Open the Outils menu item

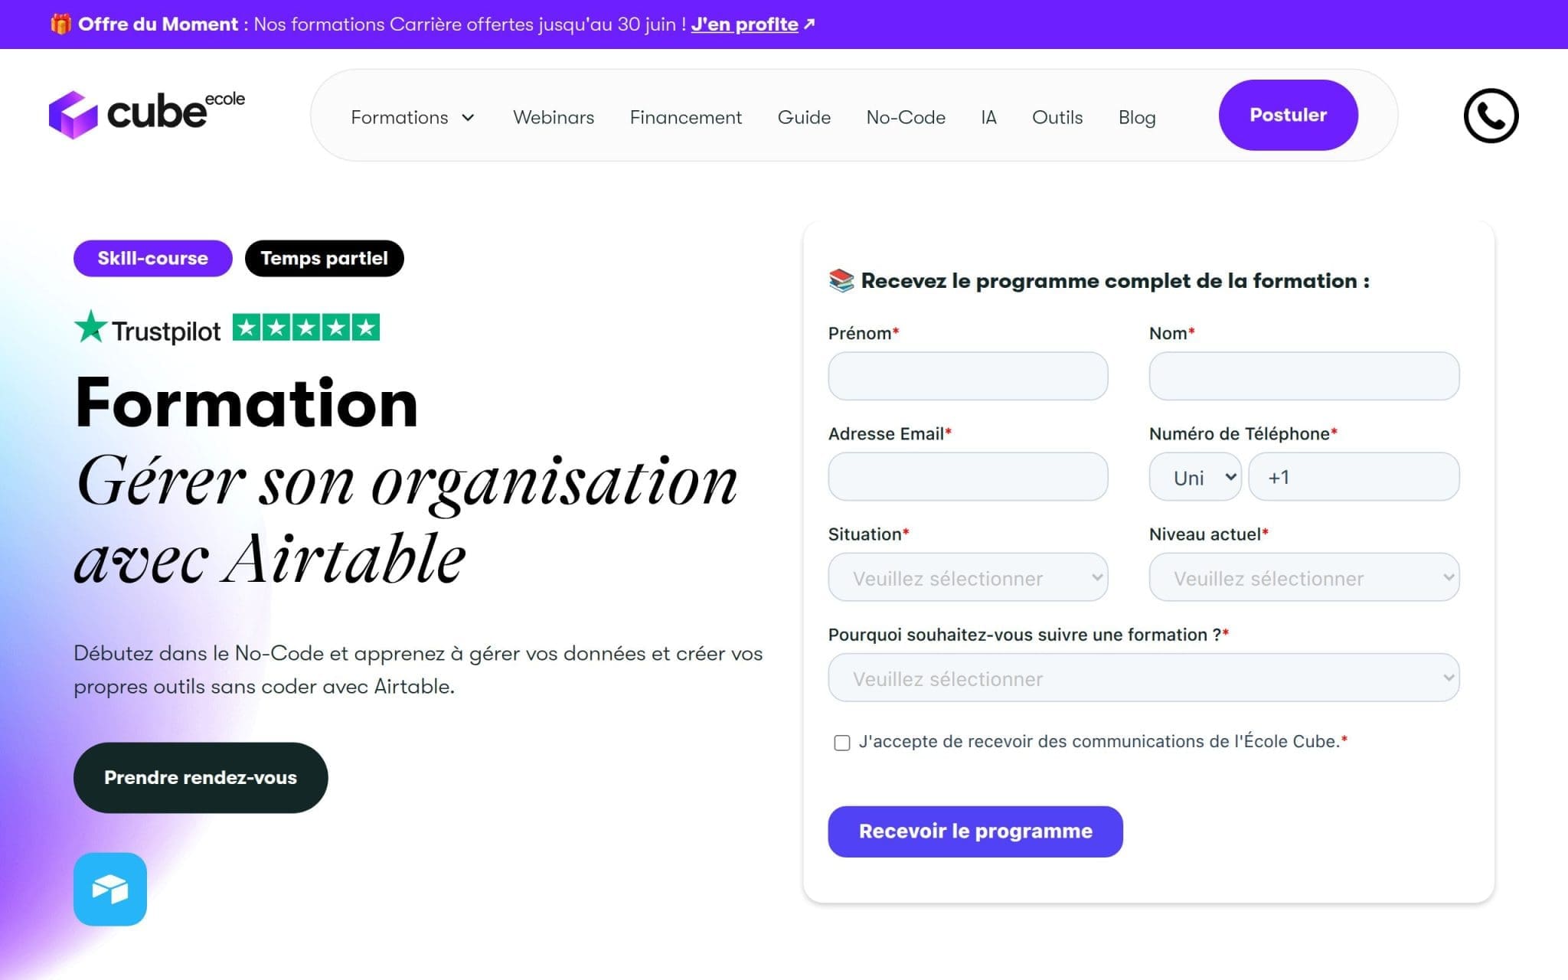pos(1057,117)
